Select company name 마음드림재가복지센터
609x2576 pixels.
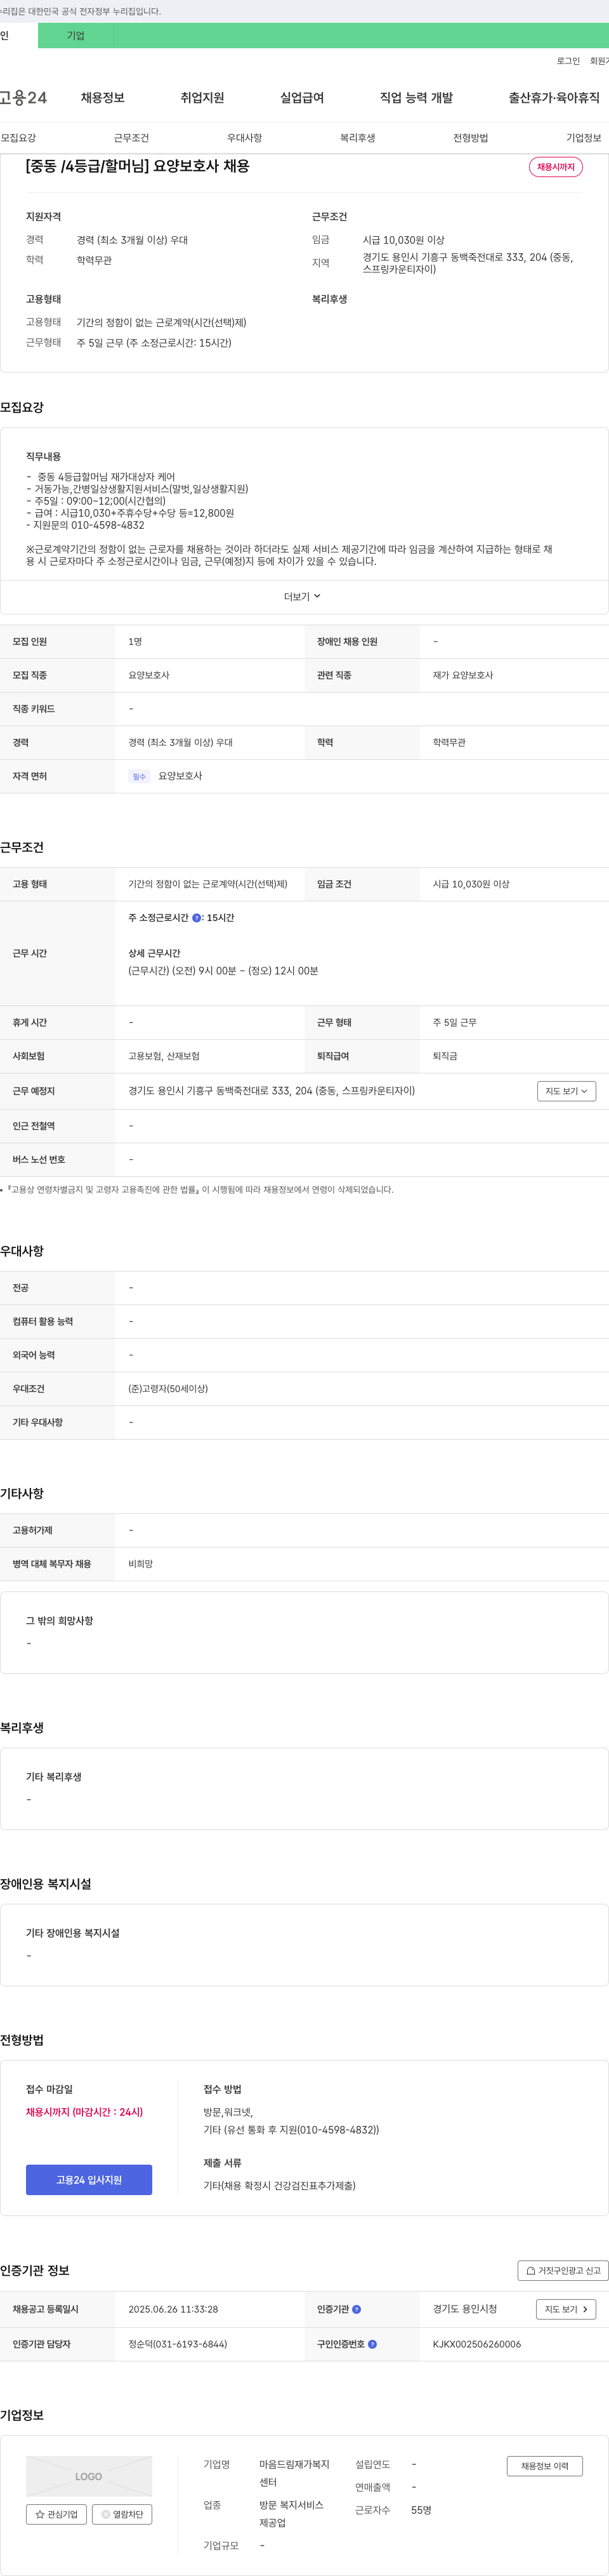294,2473
